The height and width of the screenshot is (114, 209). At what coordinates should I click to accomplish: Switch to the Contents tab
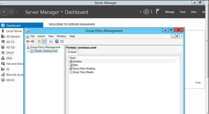[x=72, y=52]
